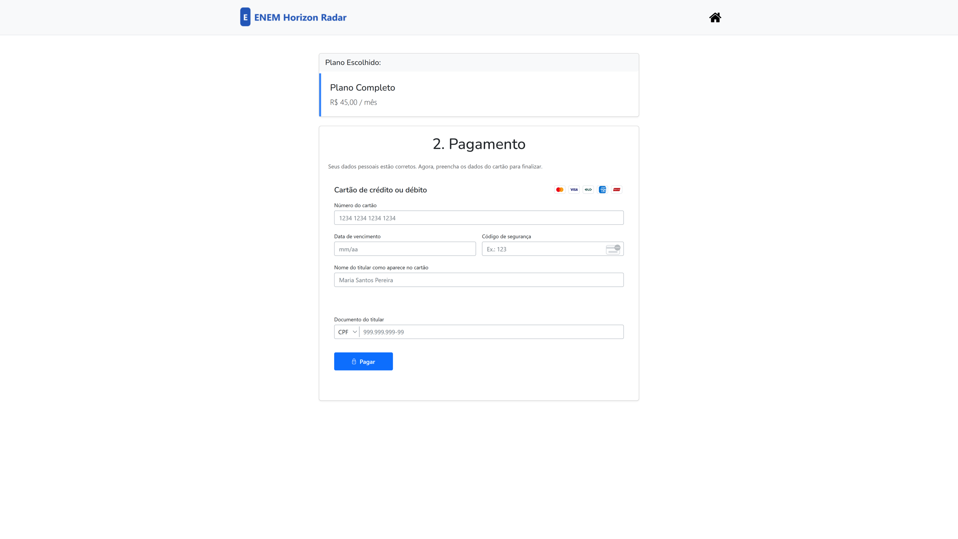The height and width of the screenshot is (539, 958).
Task: Click the Nome do titular como aparece label
Action: tap(381, 268)
